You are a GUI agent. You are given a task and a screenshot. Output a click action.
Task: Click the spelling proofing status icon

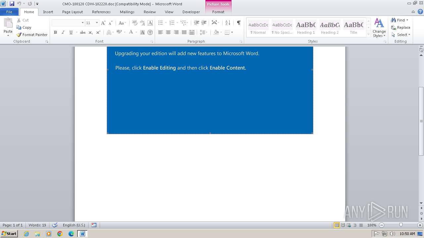(x=55, y=225)
